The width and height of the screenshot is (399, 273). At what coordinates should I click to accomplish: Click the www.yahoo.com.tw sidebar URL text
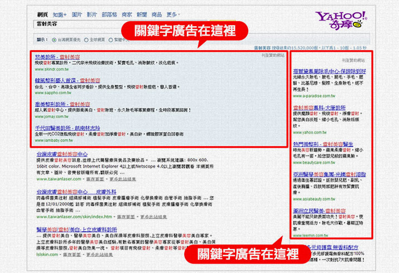click(310, 132)
